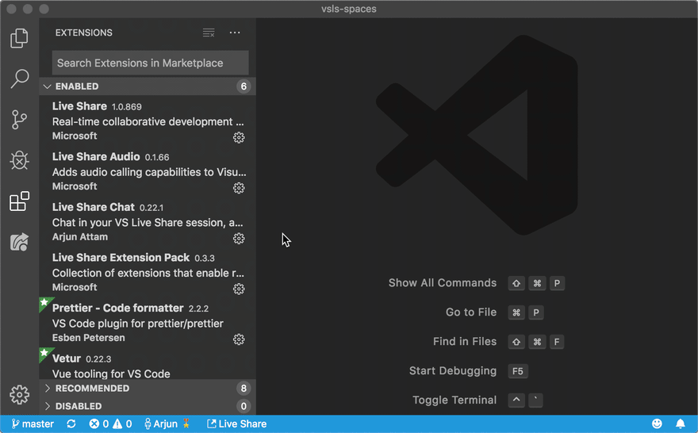This screenshot has height=433, width=698.
Task: Open the Manage gear in activity bar
Action: coord(19,394)
